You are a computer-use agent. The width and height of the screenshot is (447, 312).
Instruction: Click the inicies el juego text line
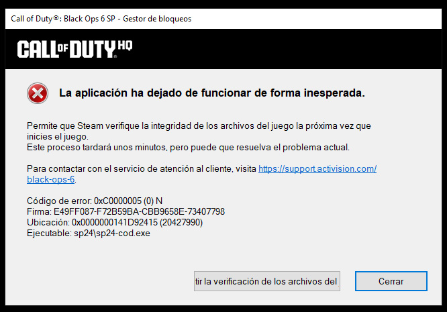(58, 136)
